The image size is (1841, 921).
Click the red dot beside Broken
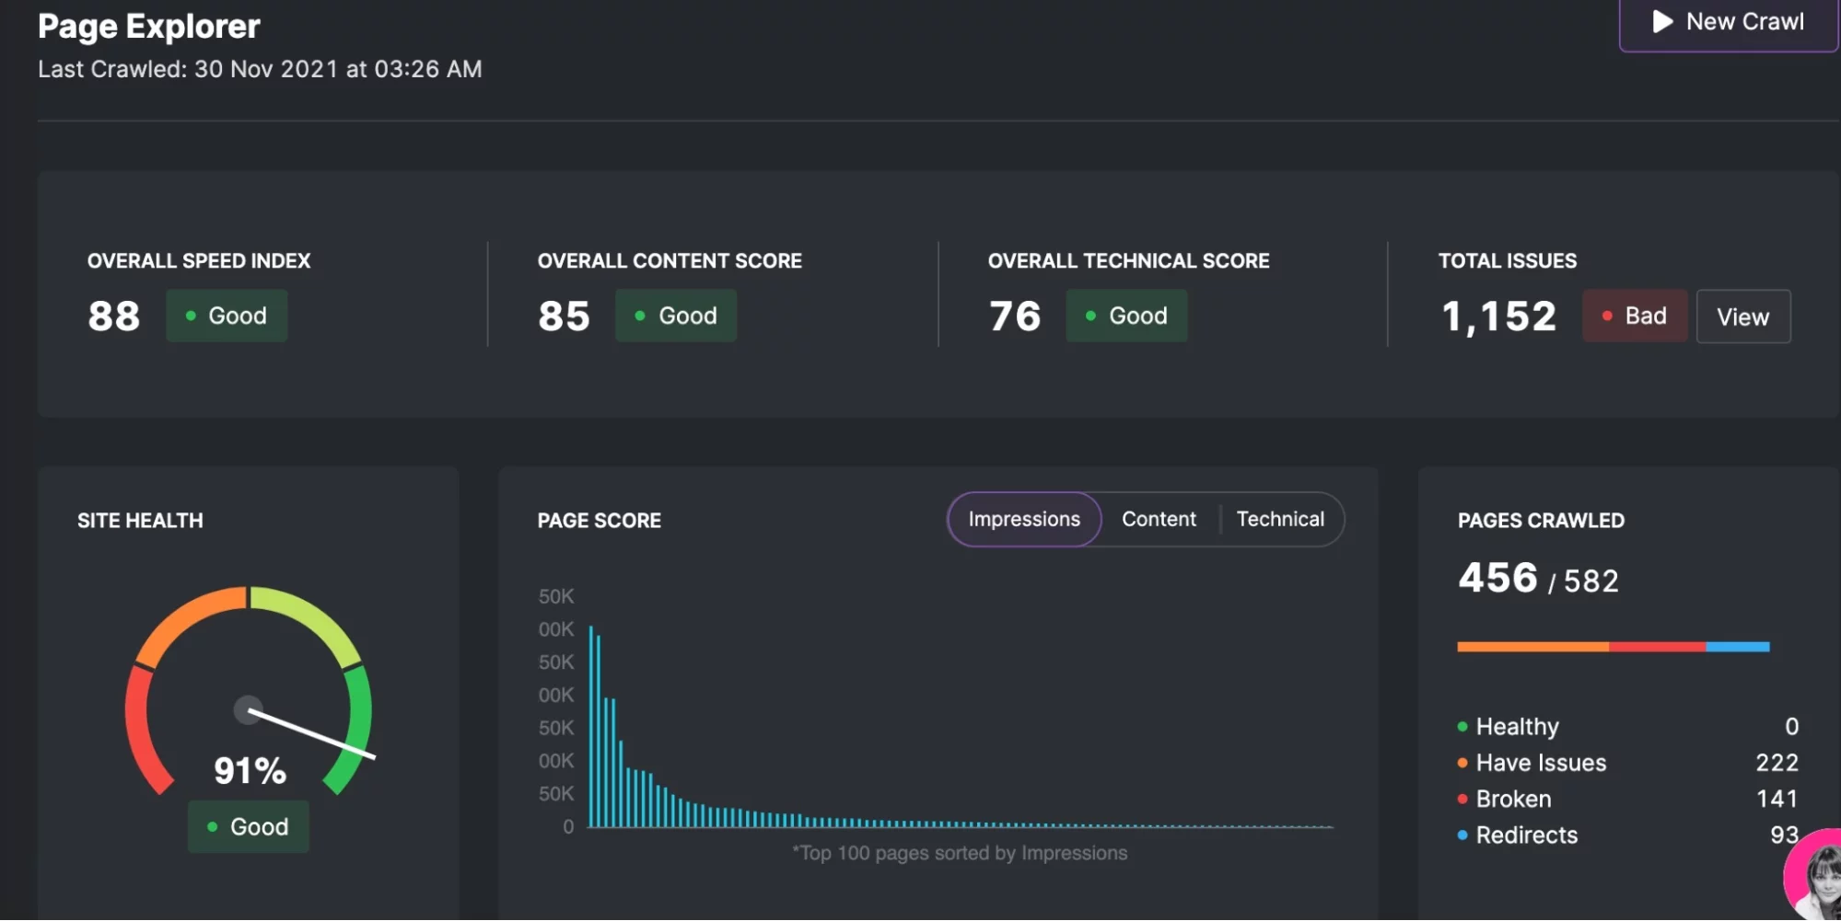tap(1462, 799)
